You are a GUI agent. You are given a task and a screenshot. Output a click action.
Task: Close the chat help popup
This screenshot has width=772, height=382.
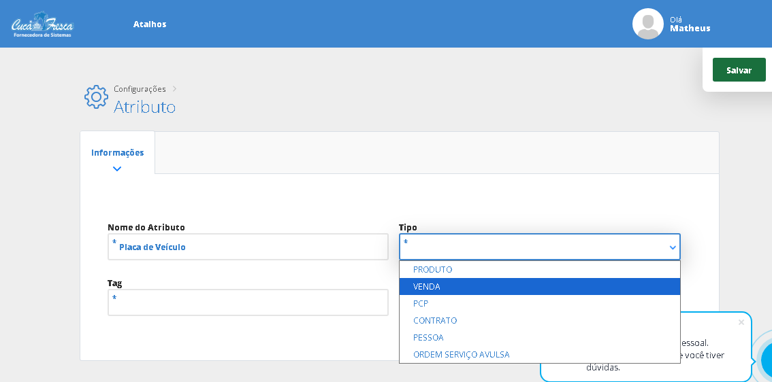(x=741, y=322)
